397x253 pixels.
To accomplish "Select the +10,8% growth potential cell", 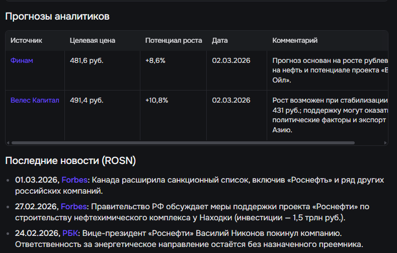I will point(156,100).
